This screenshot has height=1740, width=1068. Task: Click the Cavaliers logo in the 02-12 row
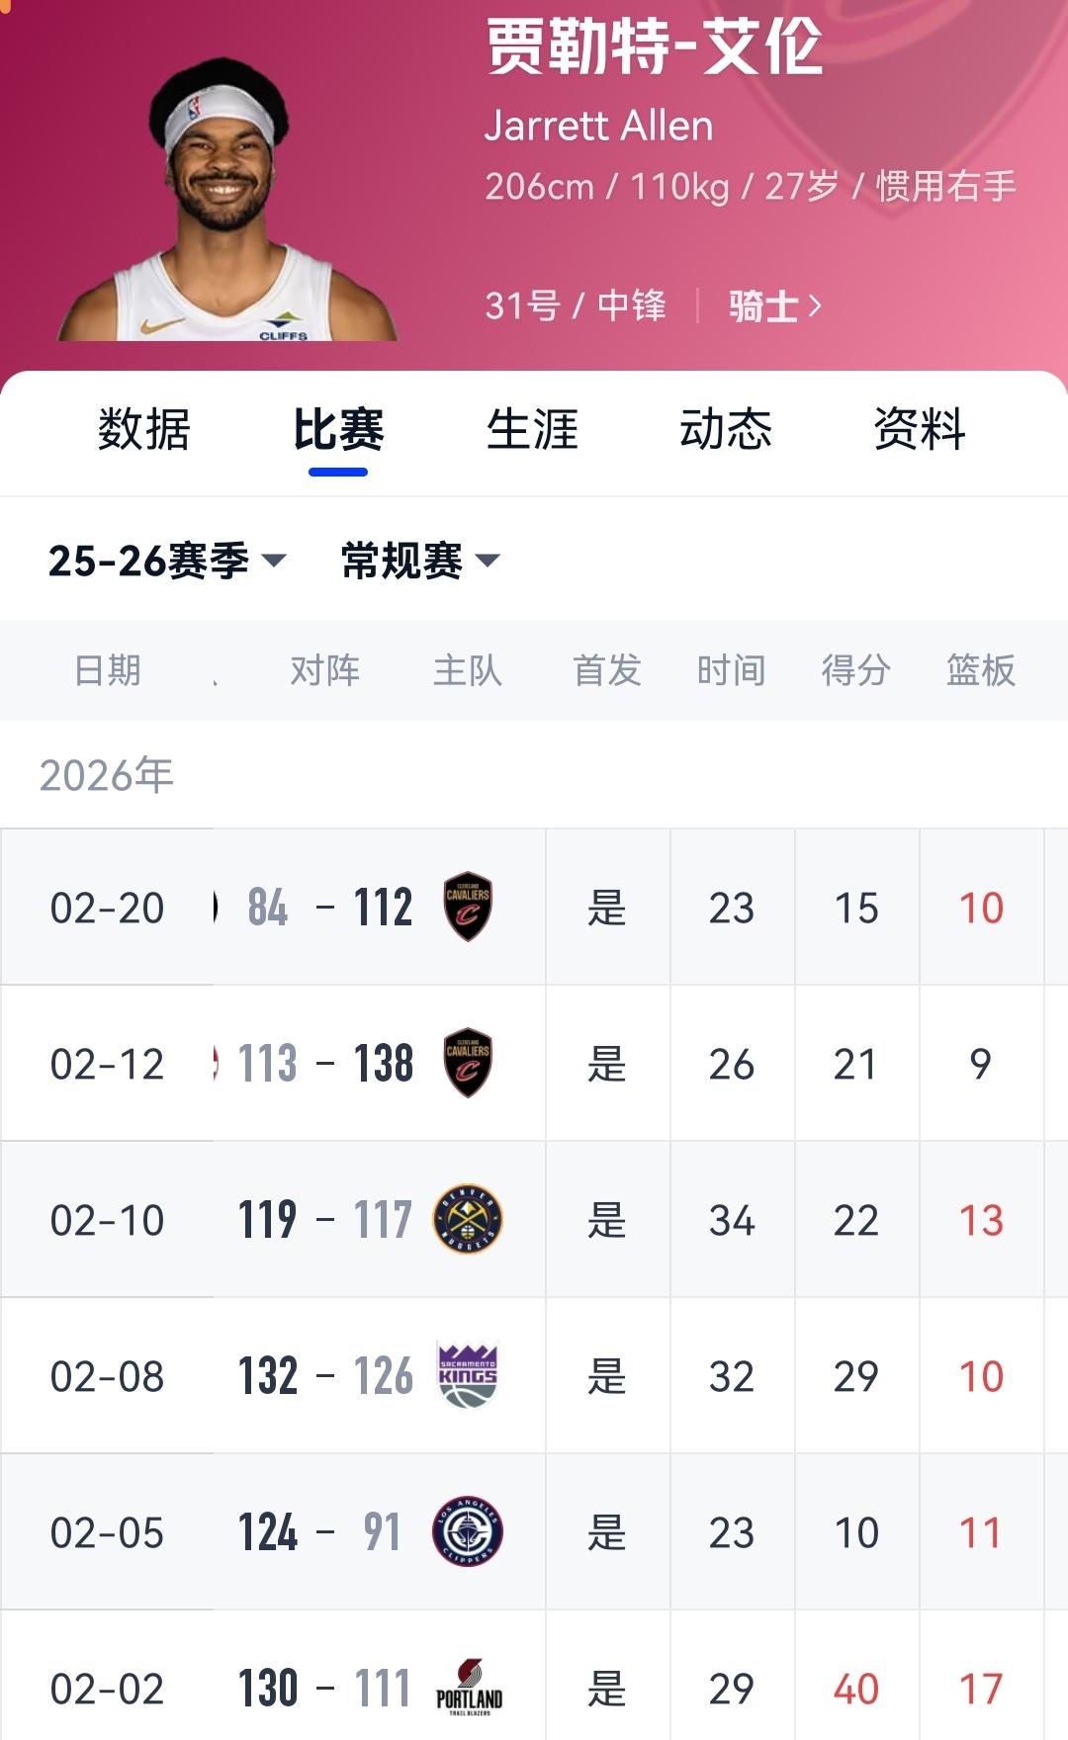470,1063
